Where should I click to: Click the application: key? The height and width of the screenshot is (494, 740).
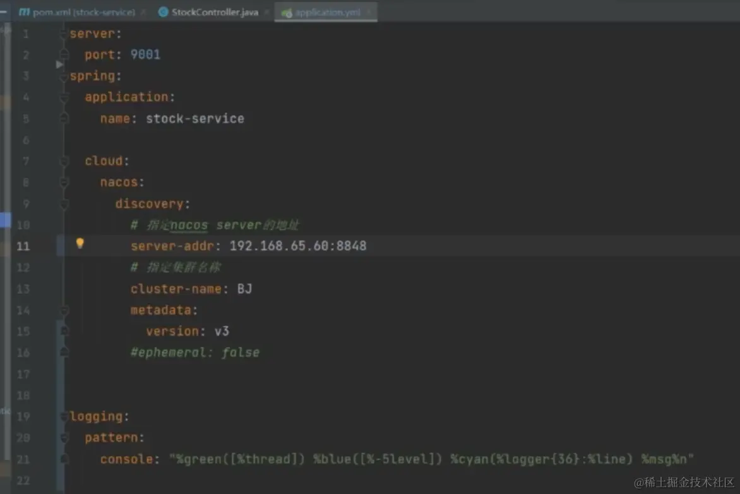tap(126, 97)
